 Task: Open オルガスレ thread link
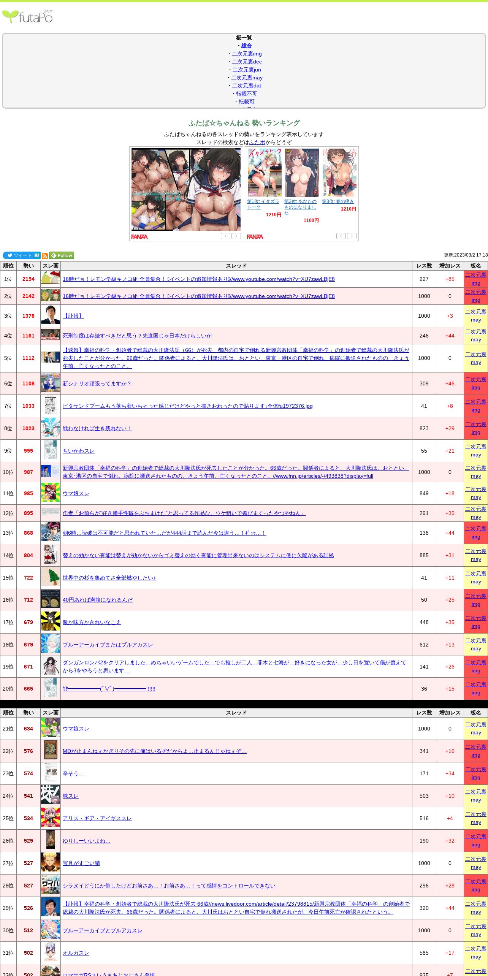(x=76, y=953)
